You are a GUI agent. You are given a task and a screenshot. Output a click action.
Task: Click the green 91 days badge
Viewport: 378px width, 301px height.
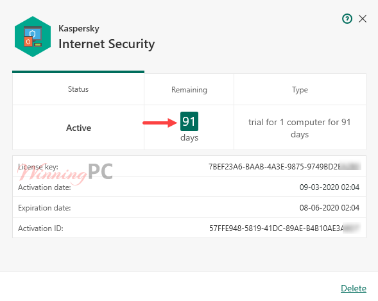(x=189, y=121)
